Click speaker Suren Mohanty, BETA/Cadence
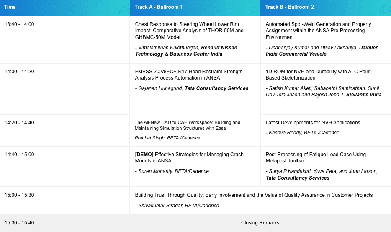Screen dimensions: 391x232 coord(172,171)
